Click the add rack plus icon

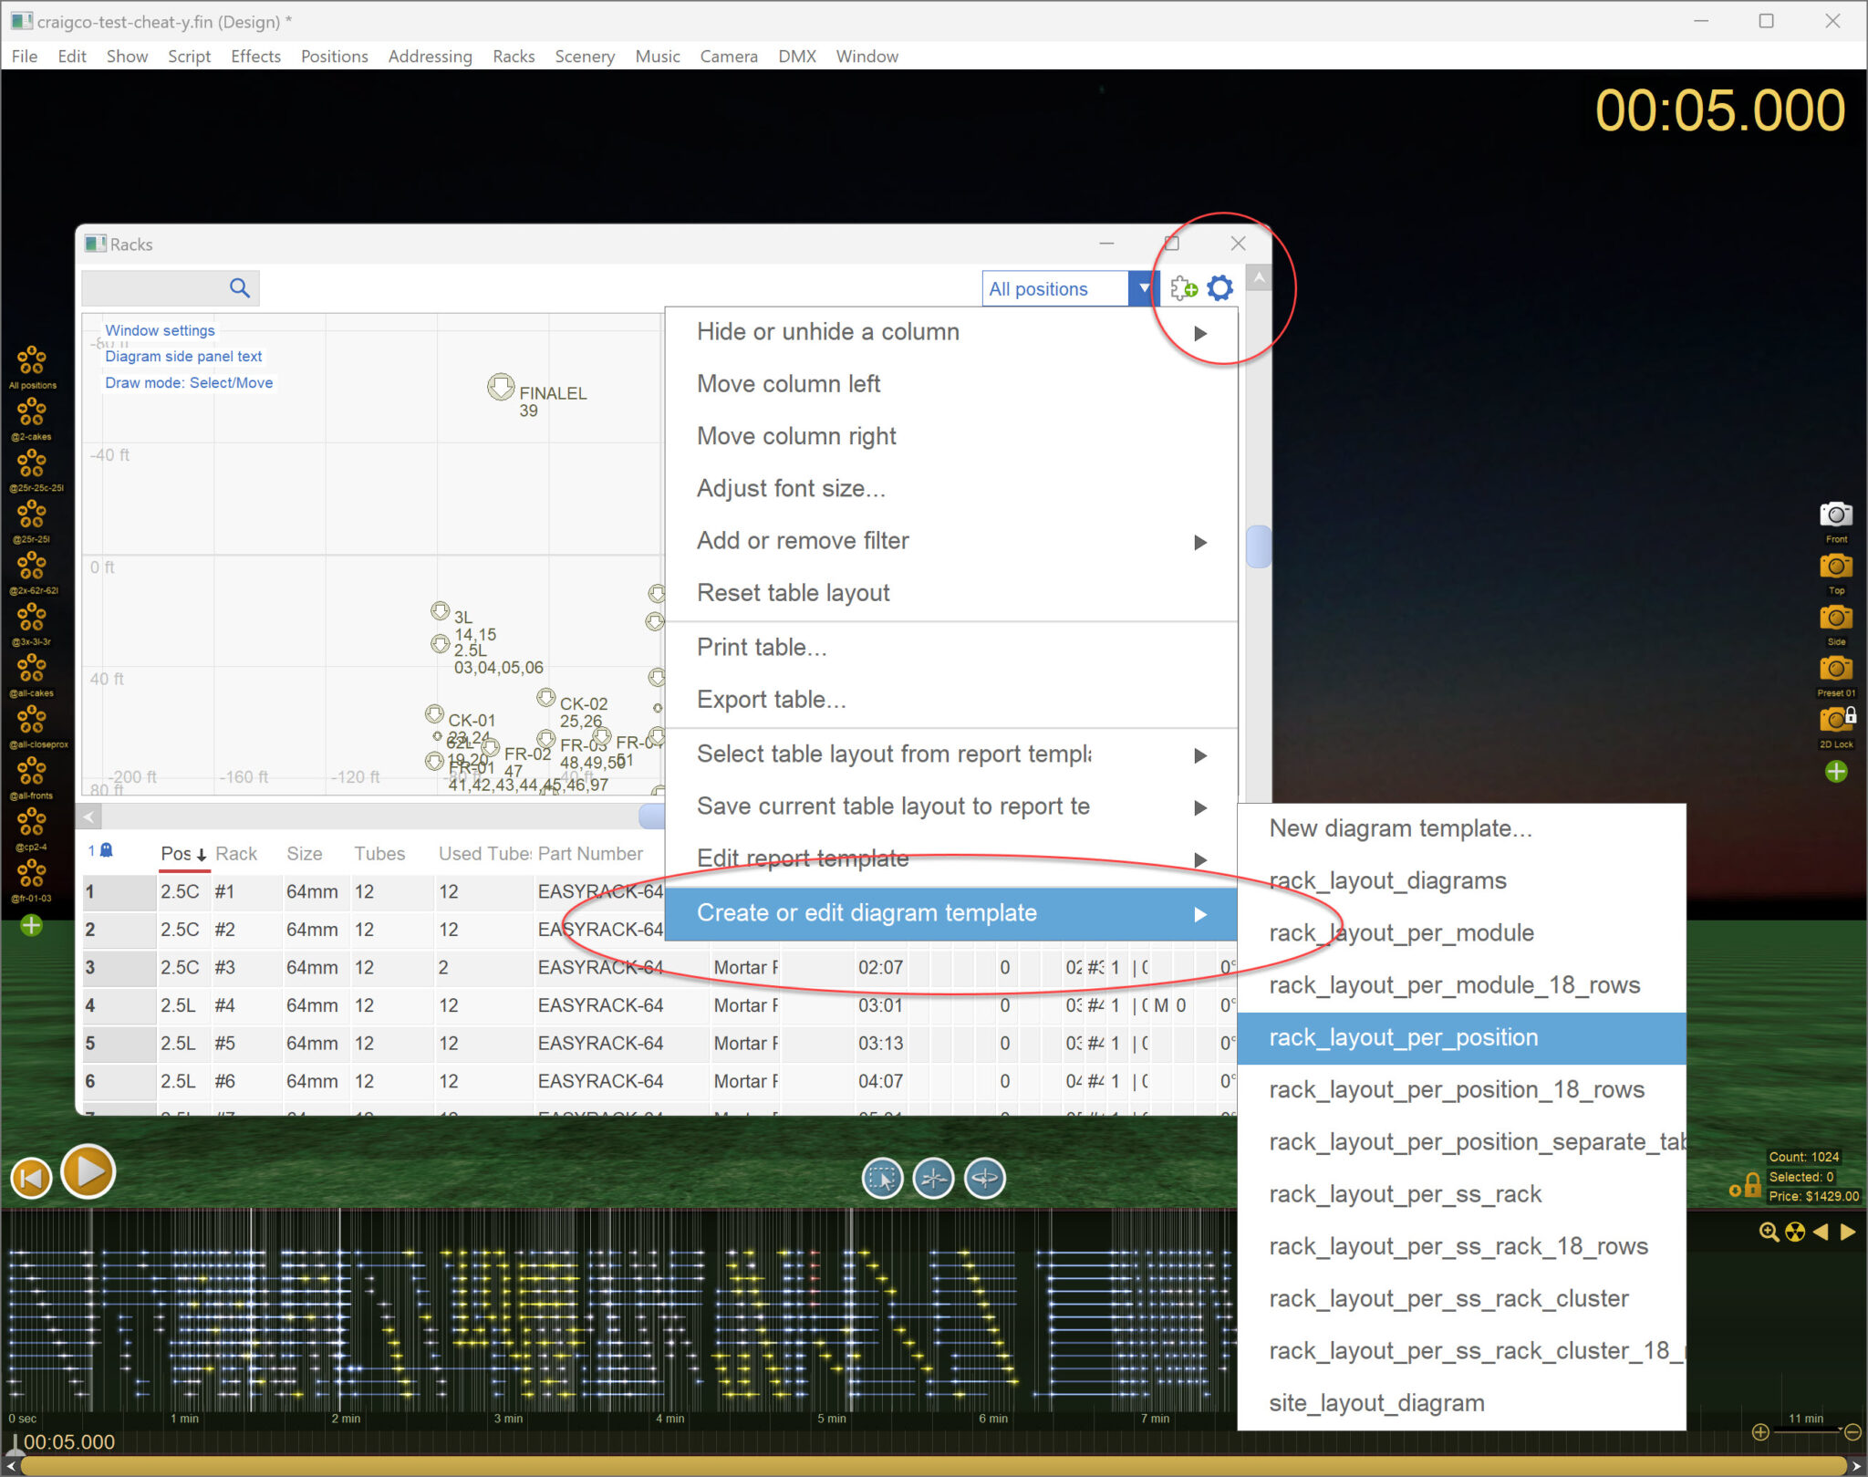pos(1183,288)
